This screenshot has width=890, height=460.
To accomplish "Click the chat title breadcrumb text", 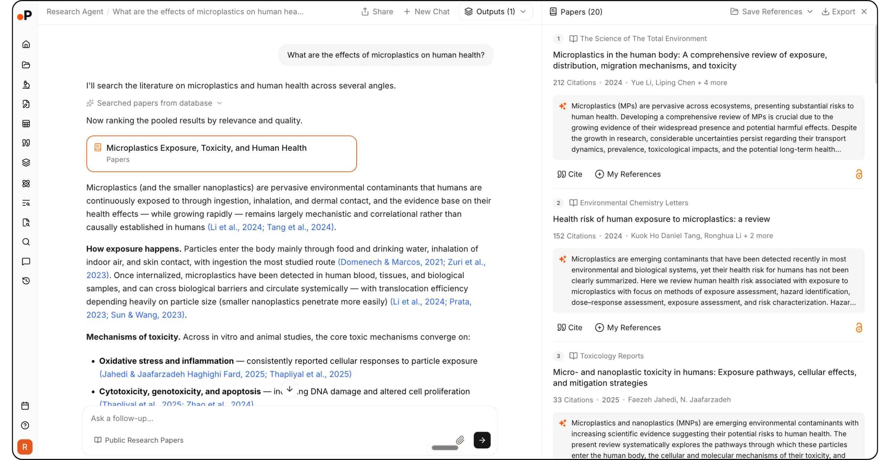I will (x=208, y=12).
